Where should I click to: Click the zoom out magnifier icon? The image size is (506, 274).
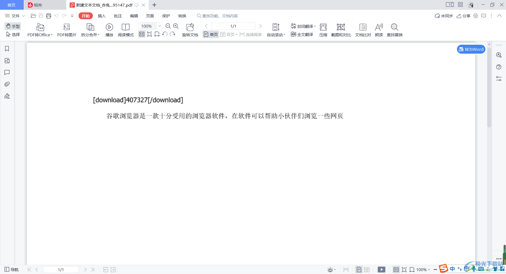168,26
